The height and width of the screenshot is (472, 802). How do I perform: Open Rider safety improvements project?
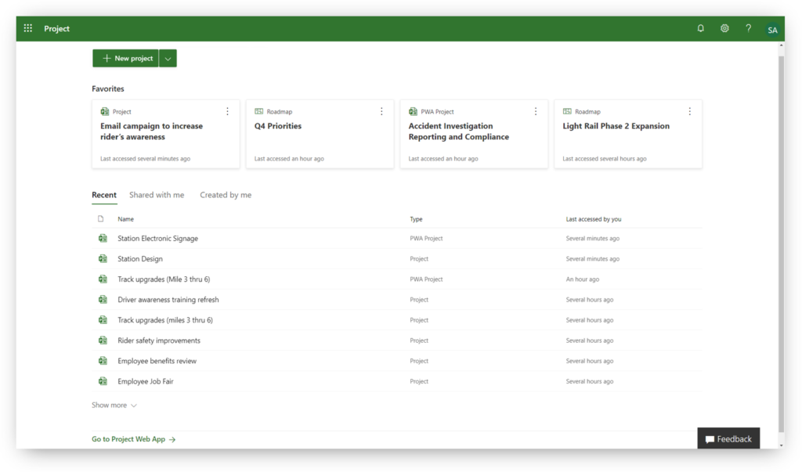(x=159, y=340)
